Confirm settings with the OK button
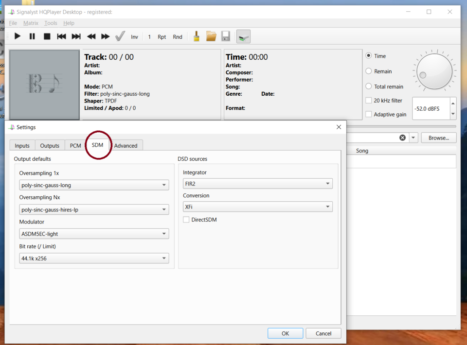The height and width of the screenshot is (345, 467). (286, 333)
